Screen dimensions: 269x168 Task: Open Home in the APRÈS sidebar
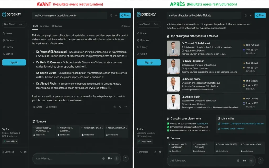tap(142, 33)
